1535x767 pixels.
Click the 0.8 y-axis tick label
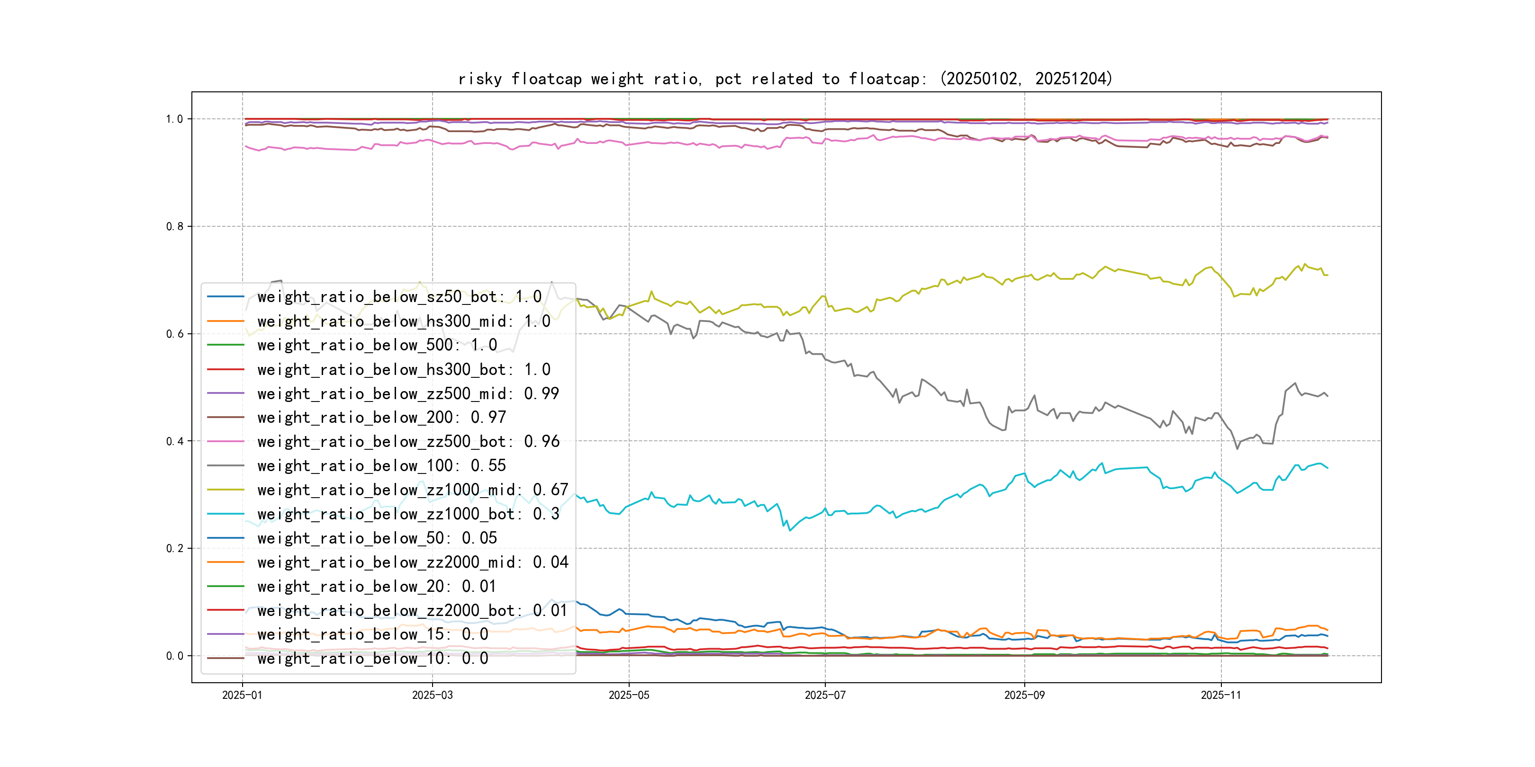[175, 226]
